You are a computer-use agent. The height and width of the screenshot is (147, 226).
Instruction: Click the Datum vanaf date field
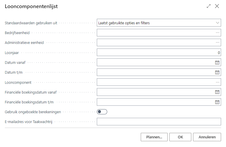155,62
